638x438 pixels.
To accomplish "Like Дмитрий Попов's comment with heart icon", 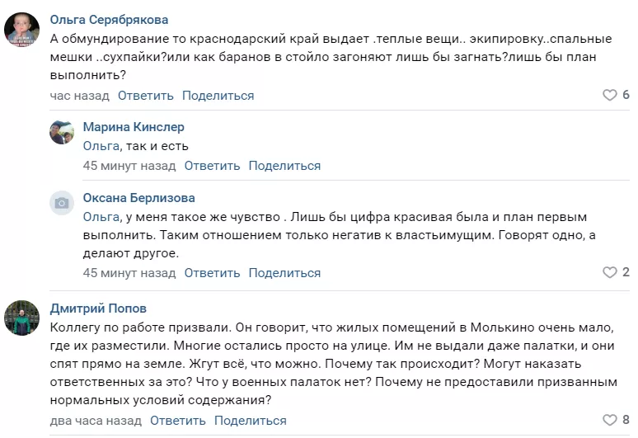I will [x=610, y=421].
